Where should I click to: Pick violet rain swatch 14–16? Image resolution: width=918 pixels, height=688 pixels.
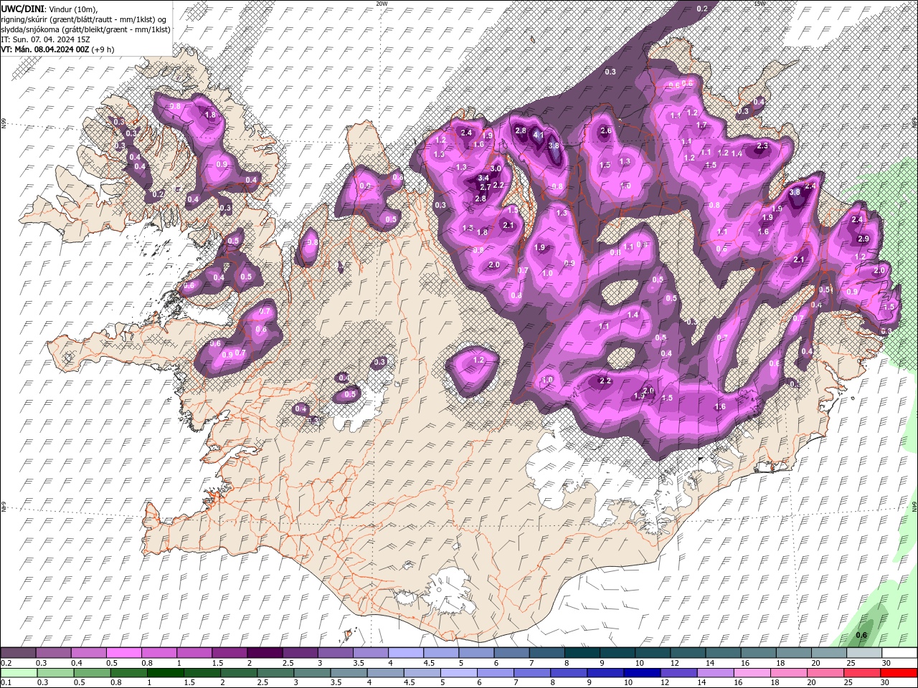coord(716,673)
